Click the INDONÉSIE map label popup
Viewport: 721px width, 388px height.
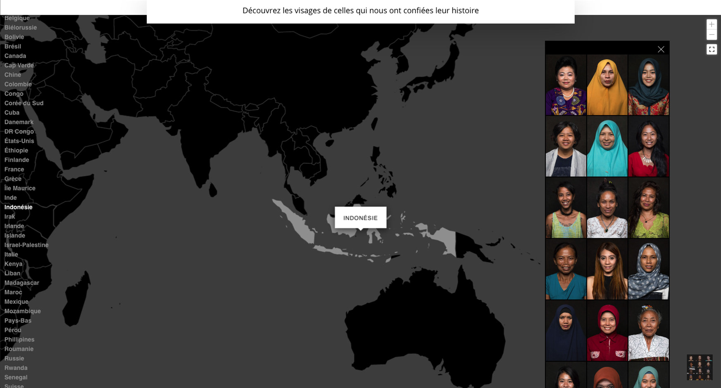tap(360, 218)
